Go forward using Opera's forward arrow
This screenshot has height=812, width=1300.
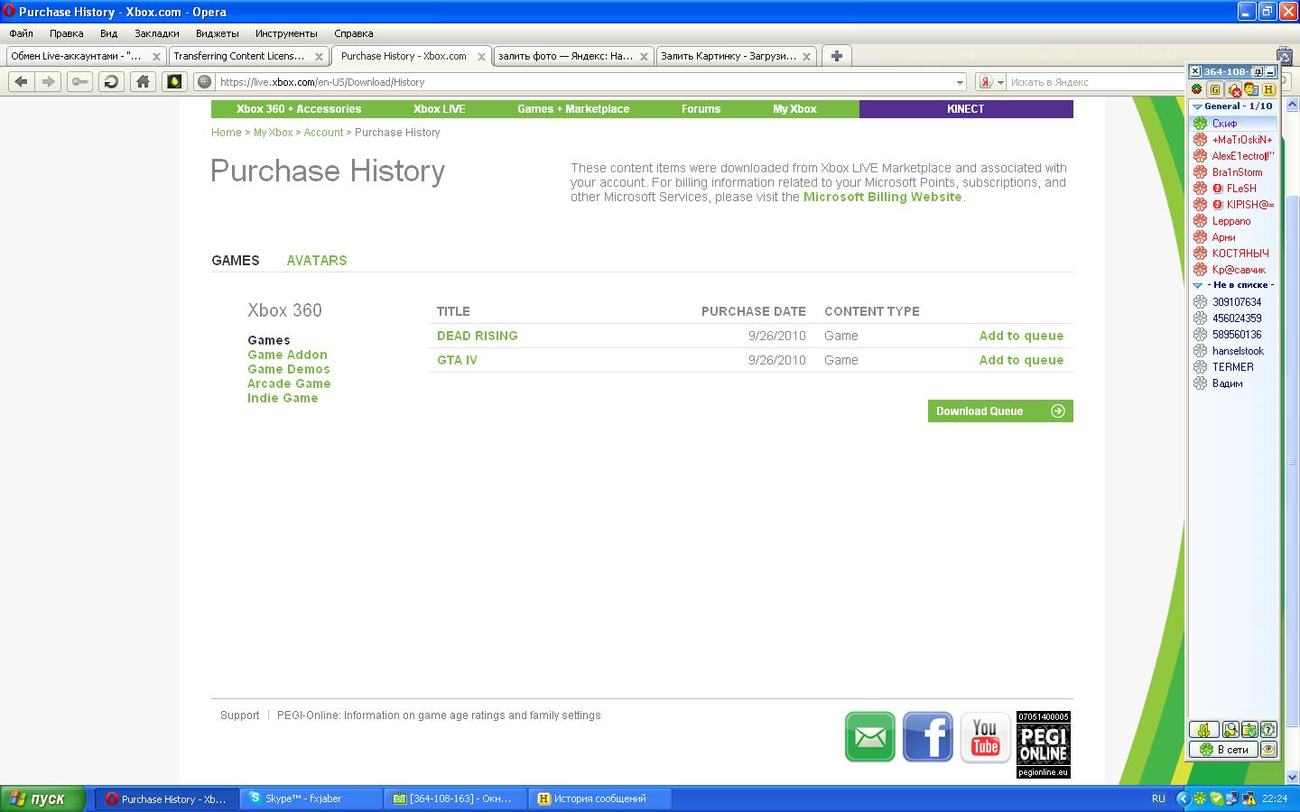tap(49, 81)
